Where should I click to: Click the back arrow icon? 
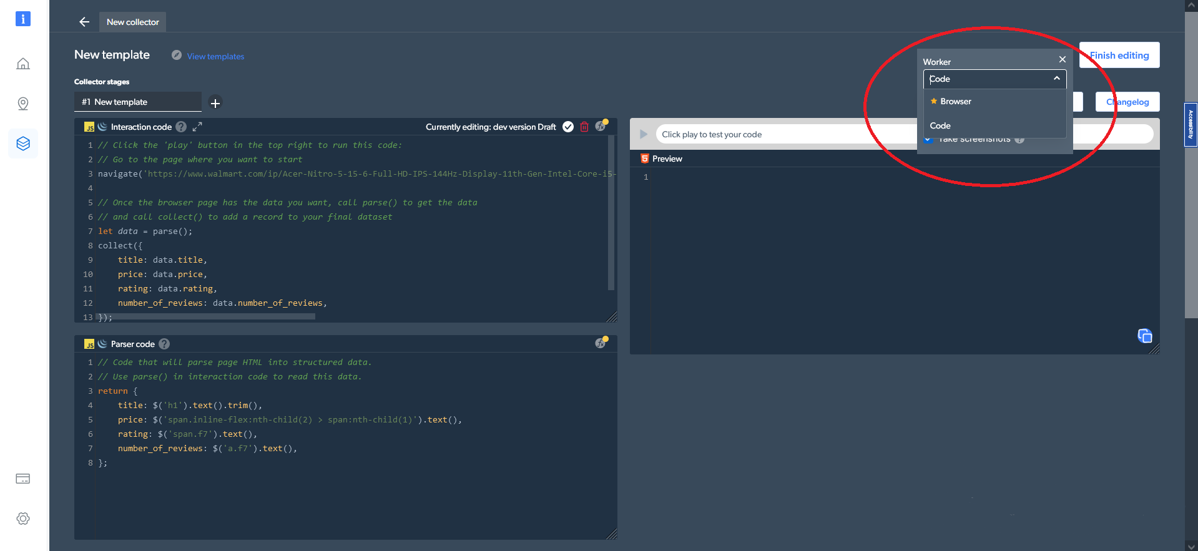[x=84, y=22]
